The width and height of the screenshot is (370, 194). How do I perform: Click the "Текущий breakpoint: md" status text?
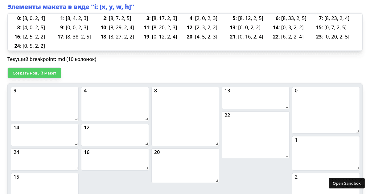click(52, 59)
